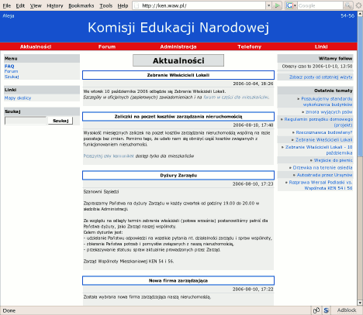
Task: Open sidebar topic Zebranie Właścicieli Lokali
Action: point(323,139)
